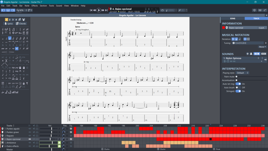Viewport: 268px width, 151px height.
Task: Switch to the TRACK tab
Action: [256, 18]
